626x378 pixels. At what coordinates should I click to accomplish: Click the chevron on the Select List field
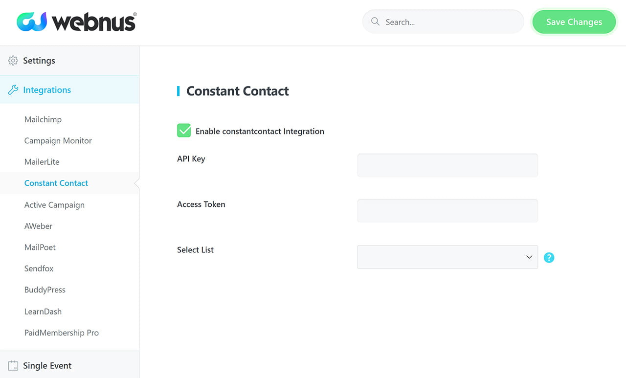(x=529, y=257)
